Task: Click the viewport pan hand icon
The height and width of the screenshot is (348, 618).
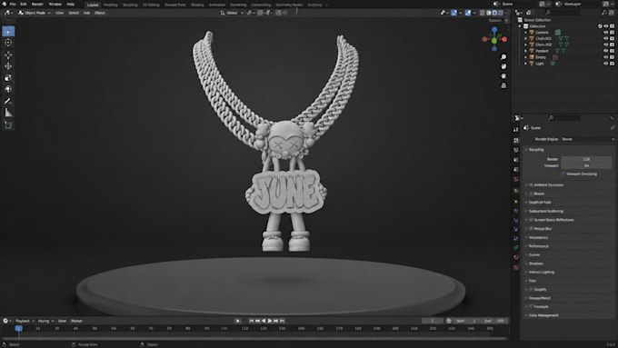Action: point(503,66)
